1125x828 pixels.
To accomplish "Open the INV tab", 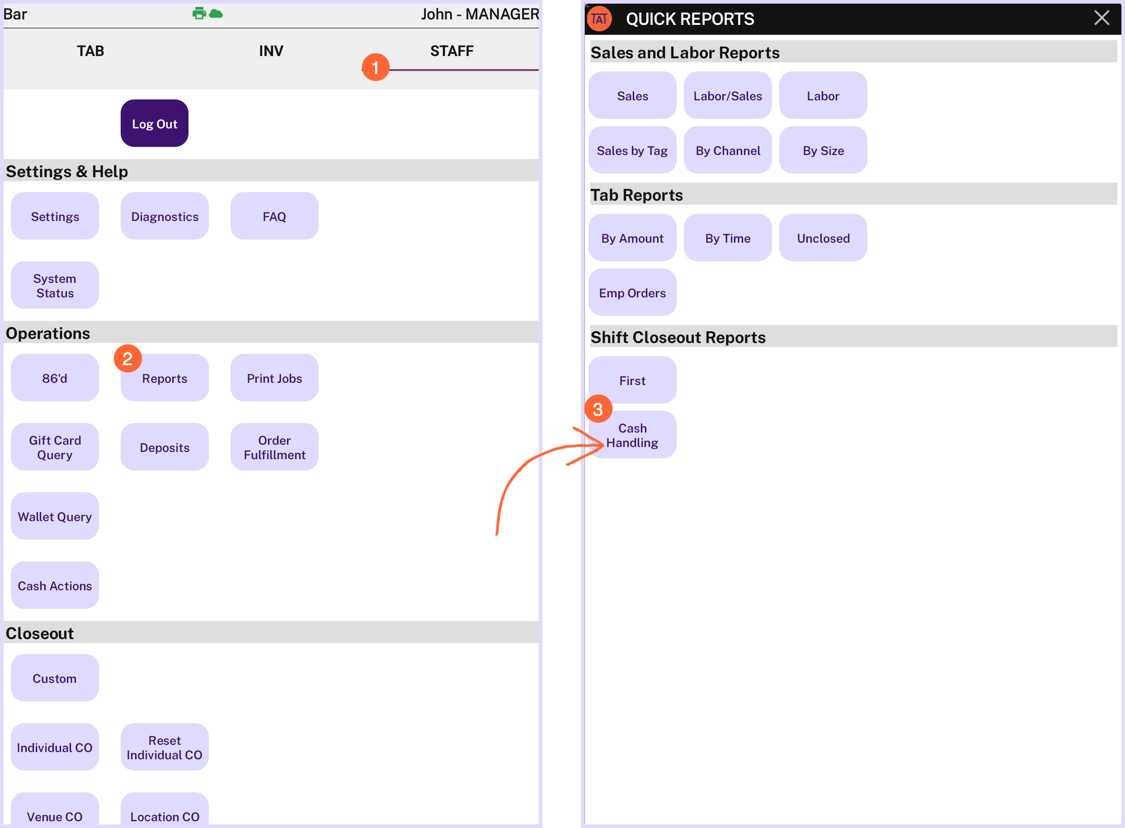I will point(271,51).
